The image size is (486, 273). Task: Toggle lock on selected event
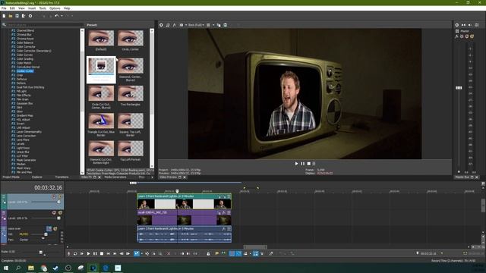pyautogui.click(x=208, y=253)
